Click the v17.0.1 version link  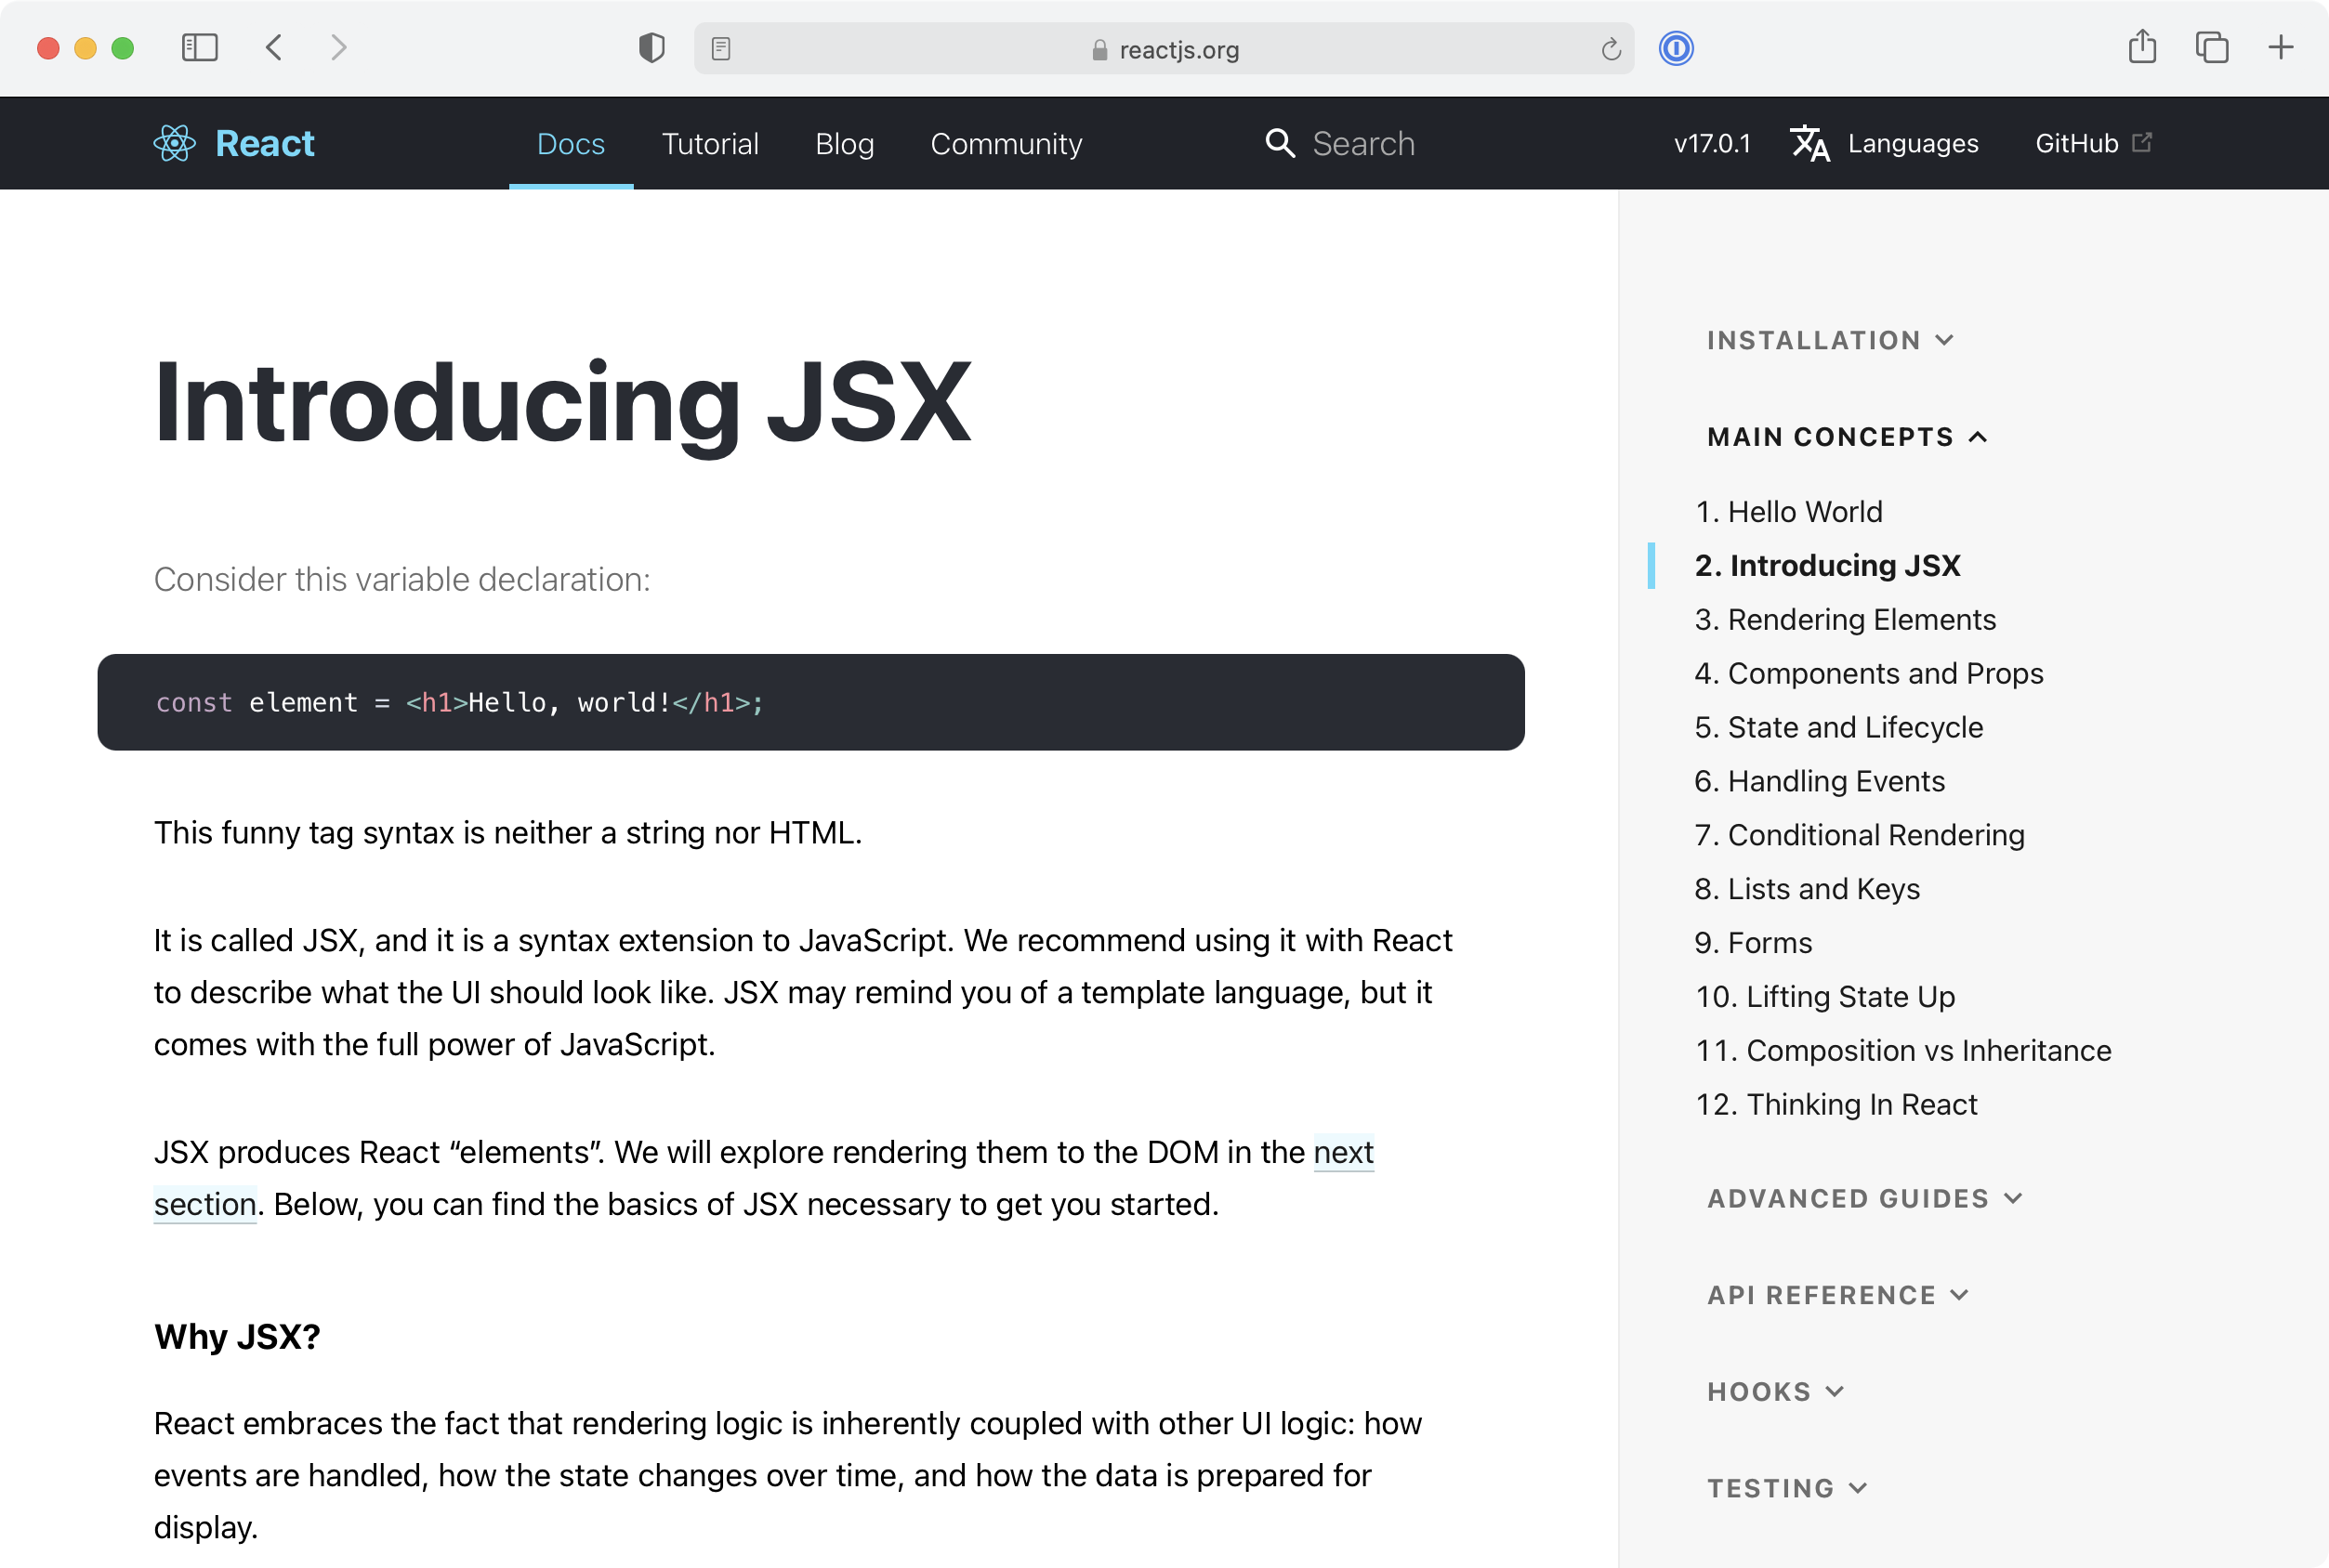pyautogui.click(x=1712, y=143)
